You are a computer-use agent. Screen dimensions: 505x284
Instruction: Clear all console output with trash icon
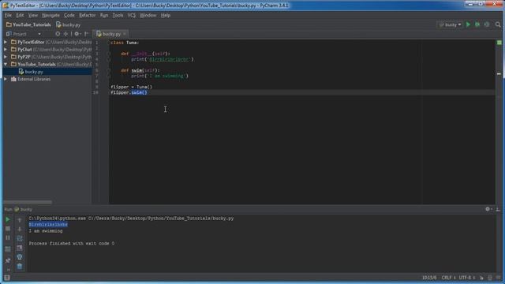click(20, 267)
